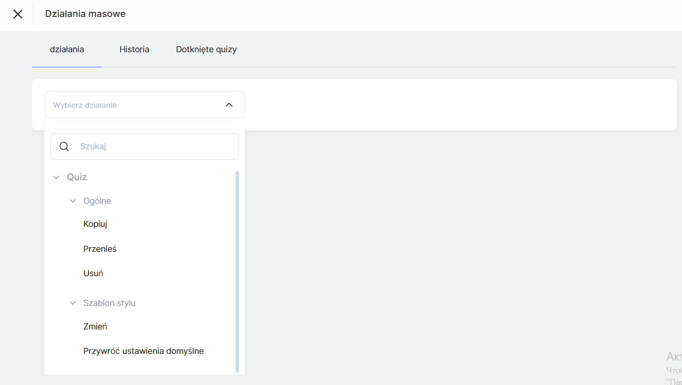Screen dimensions: 682x385
Task: Click the Quiz category label
Action: [77, 177]
